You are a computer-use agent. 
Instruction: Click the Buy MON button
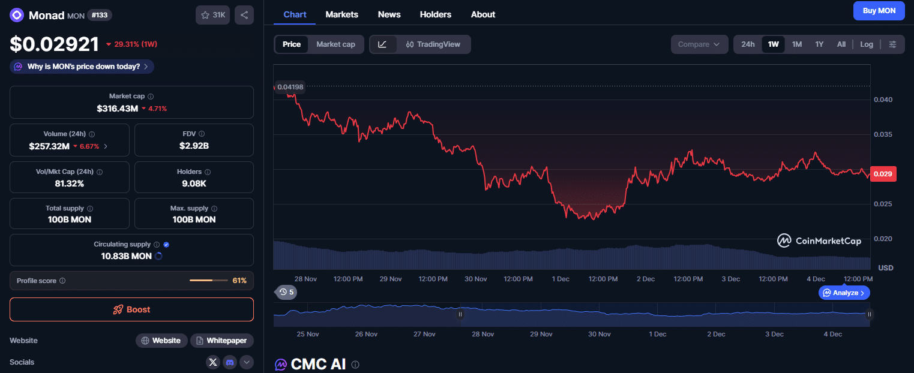[879, 11]
